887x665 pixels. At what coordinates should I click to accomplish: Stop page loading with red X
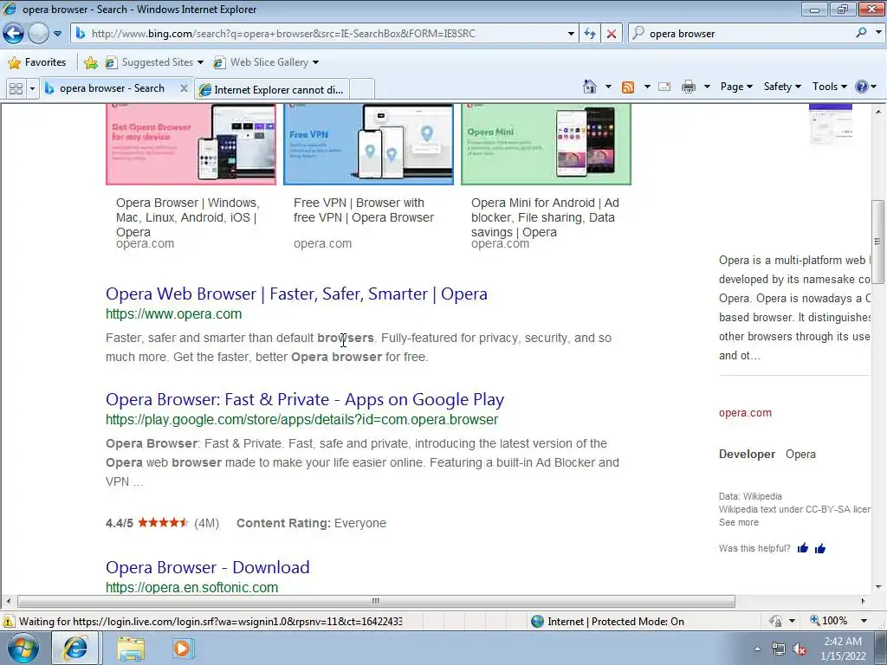click(612, 34)
